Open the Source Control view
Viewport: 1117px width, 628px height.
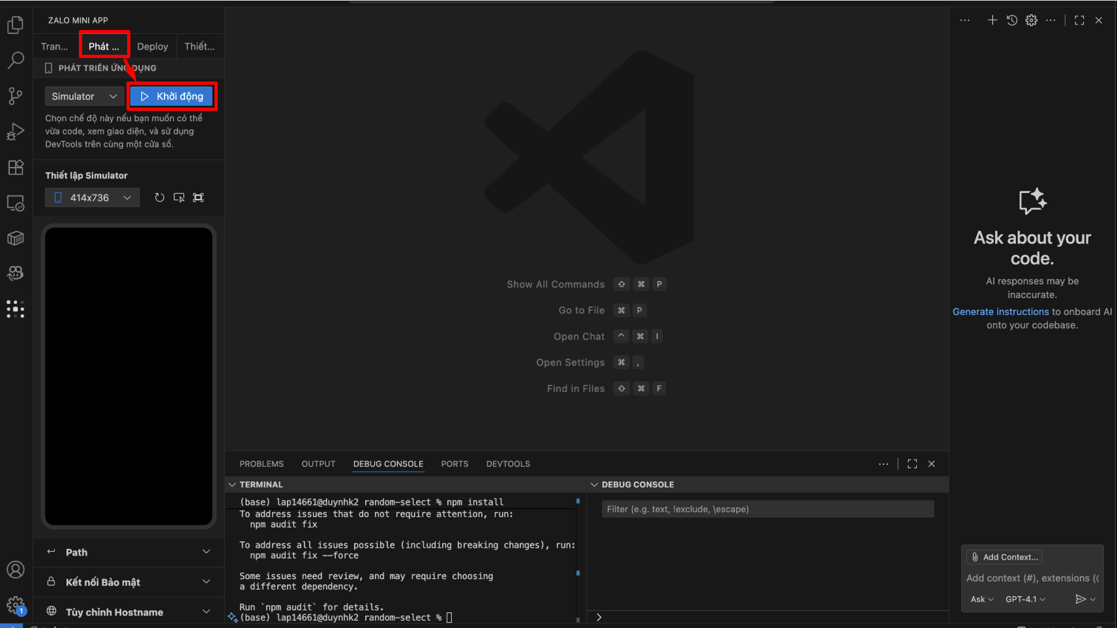click(15, 96)
